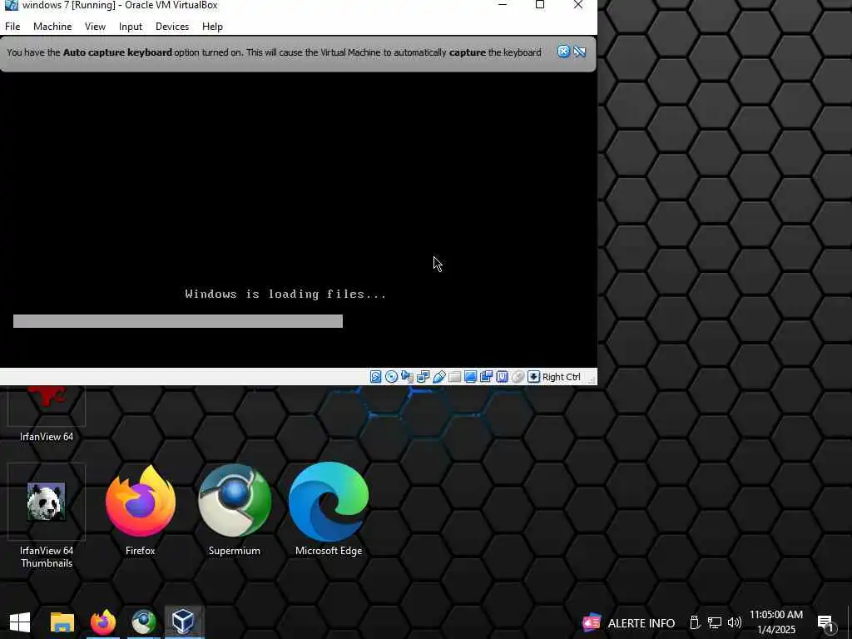Open the Action Center notifications

pos(826,623)
